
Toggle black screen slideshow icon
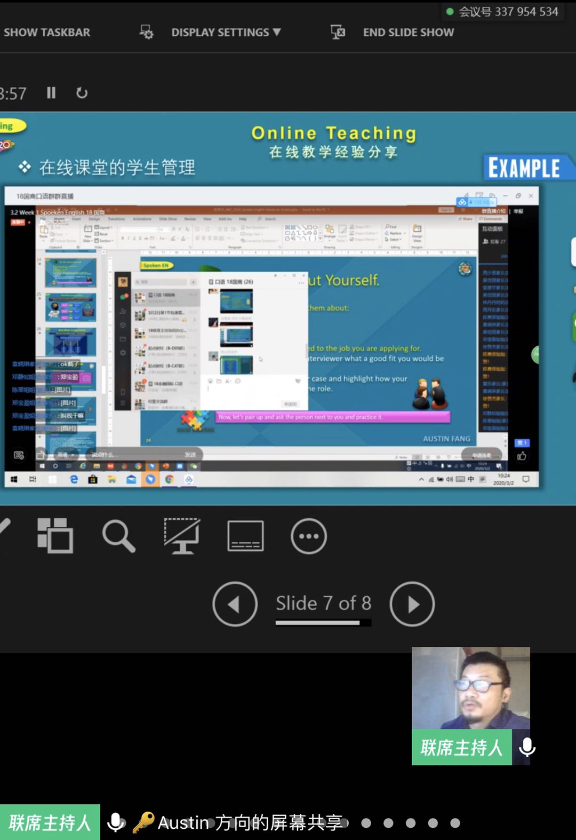pos(182,536)
